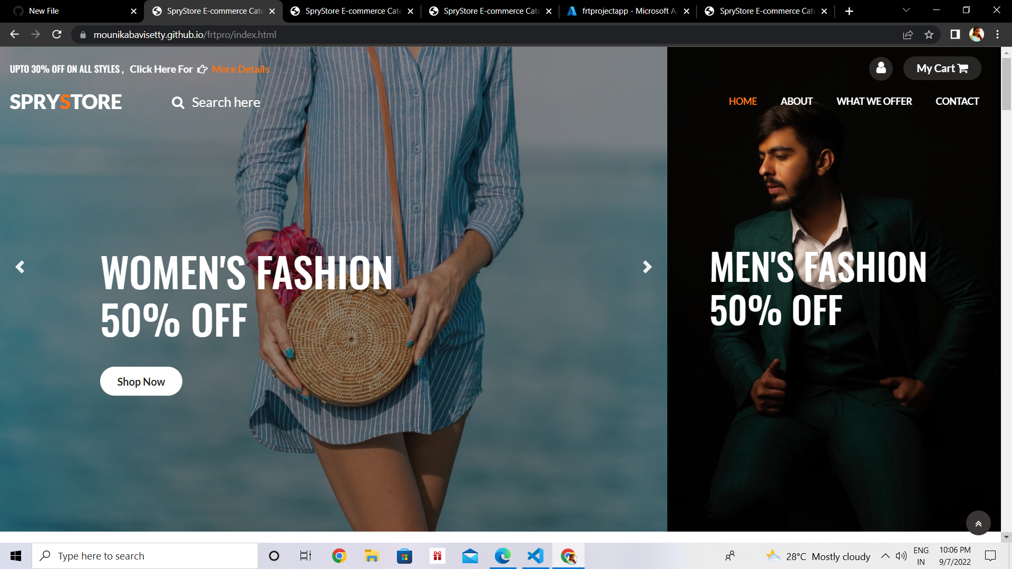The height and width of the screenshot is (569, 1012).
Task: Open the Chrome three-dot menu
Action: click(x=997, y=35)
